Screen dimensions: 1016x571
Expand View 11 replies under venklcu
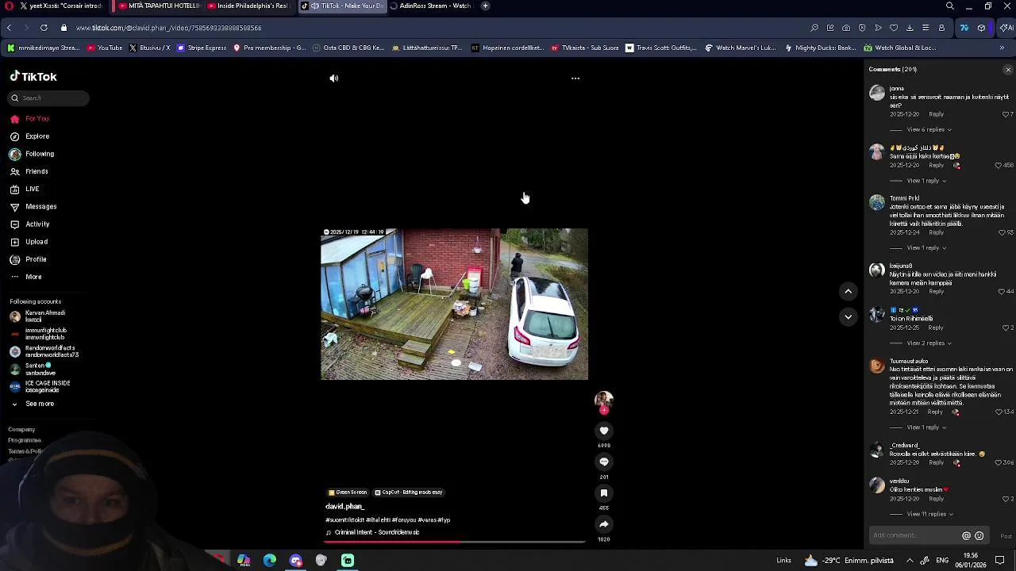point(929,514)
